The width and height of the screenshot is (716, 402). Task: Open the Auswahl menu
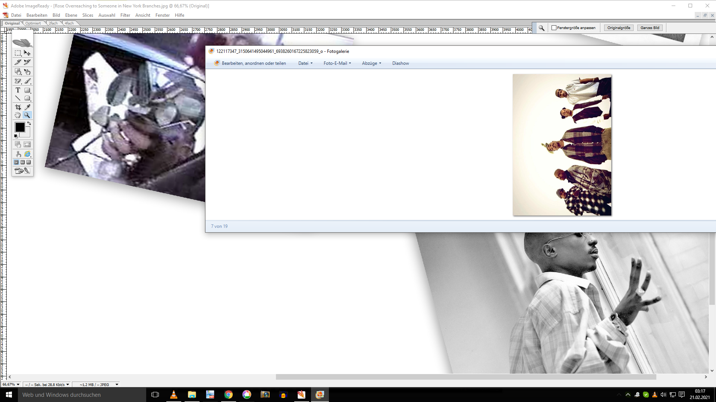pos(107,15)
